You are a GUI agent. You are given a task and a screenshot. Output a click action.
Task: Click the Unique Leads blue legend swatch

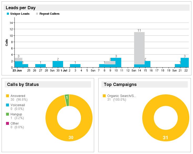8,14
